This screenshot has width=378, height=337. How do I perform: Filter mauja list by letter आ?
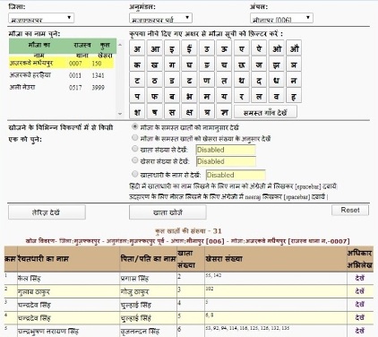(155, 48)
